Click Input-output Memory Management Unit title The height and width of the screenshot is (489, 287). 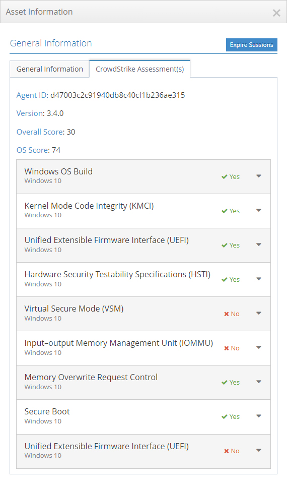click(x=119, y=343)
